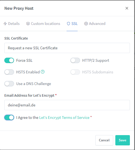Toggle HSTS Subdomains switch
The image size is (135, 150).
click(x=75, y=72)
